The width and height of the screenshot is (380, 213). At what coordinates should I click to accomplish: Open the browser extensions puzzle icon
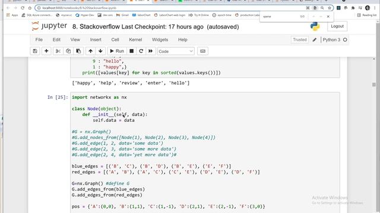[x=353, y=8]
